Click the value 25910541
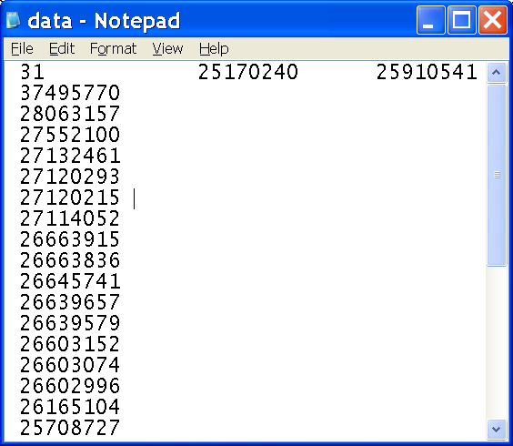Viewport: 513px width, 446px height. point(427,72)
